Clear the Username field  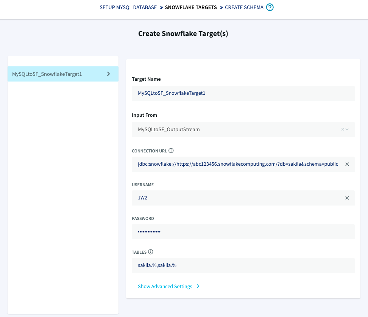347,198
